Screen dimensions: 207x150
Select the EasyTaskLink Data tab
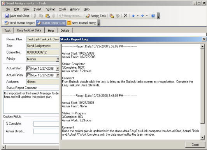coord(29,30)
